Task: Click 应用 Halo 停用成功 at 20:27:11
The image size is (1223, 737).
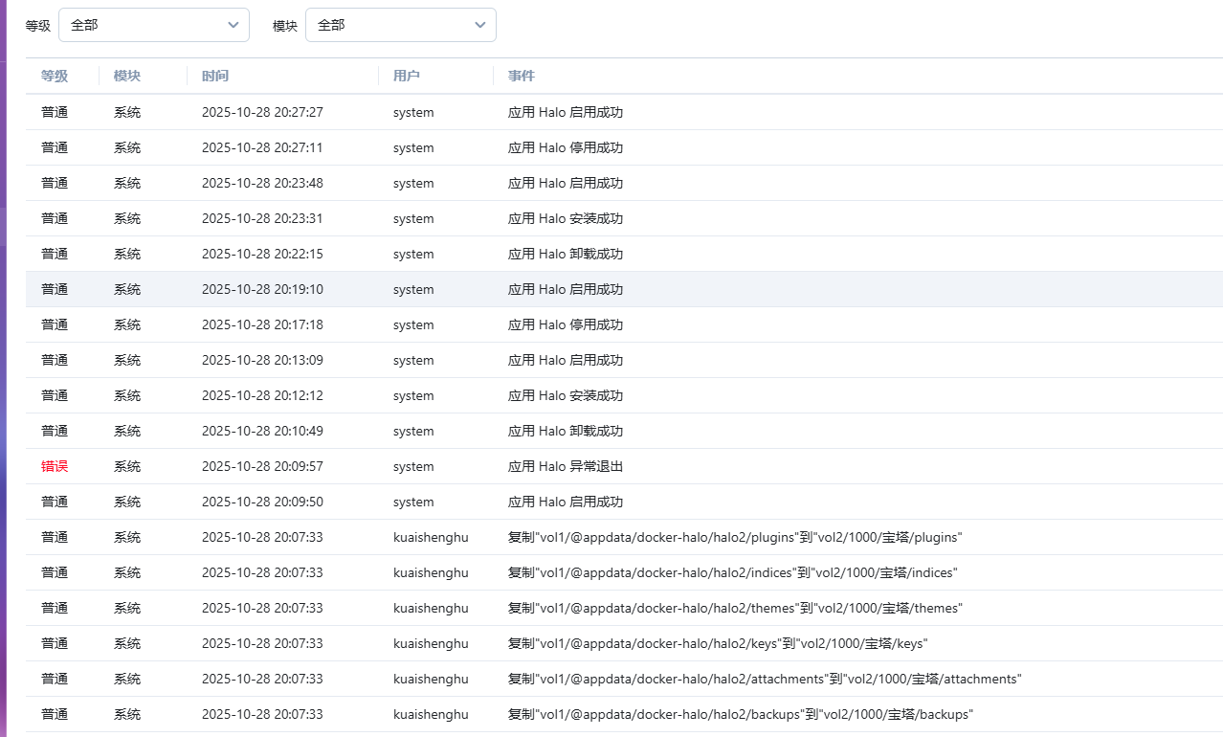Action: pos(566,147)
